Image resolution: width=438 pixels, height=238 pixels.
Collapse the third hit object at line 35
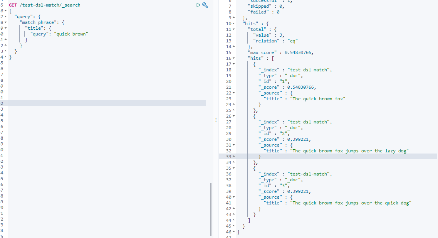[234, 168]
